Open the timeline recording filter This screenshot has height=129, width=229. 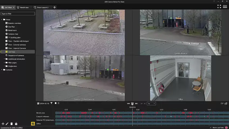(52, 103)
